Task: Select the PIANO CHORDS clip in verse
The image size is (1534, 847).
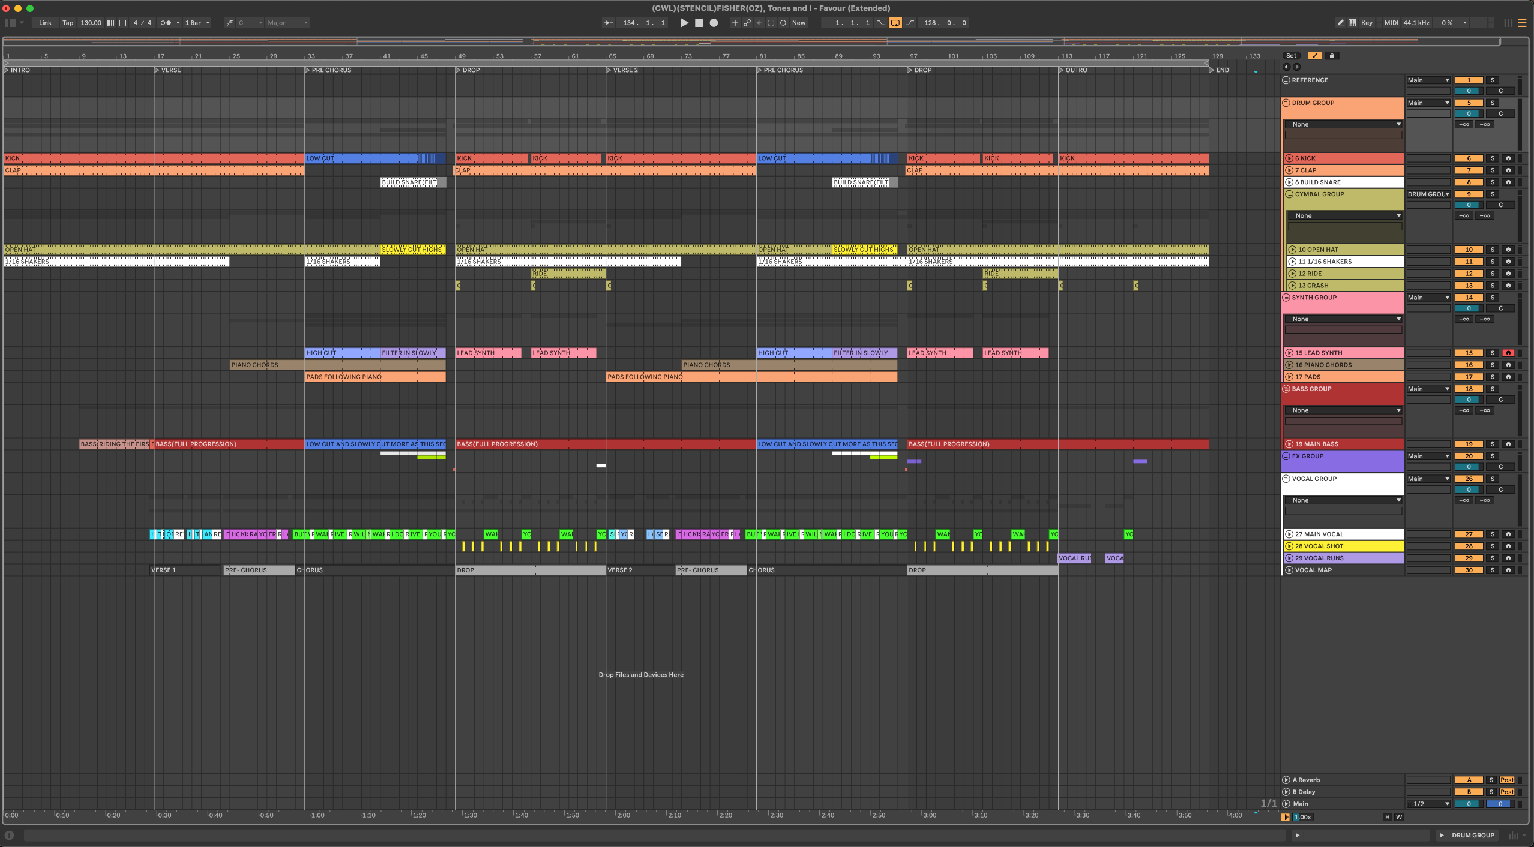Action: tap(338, 365)
